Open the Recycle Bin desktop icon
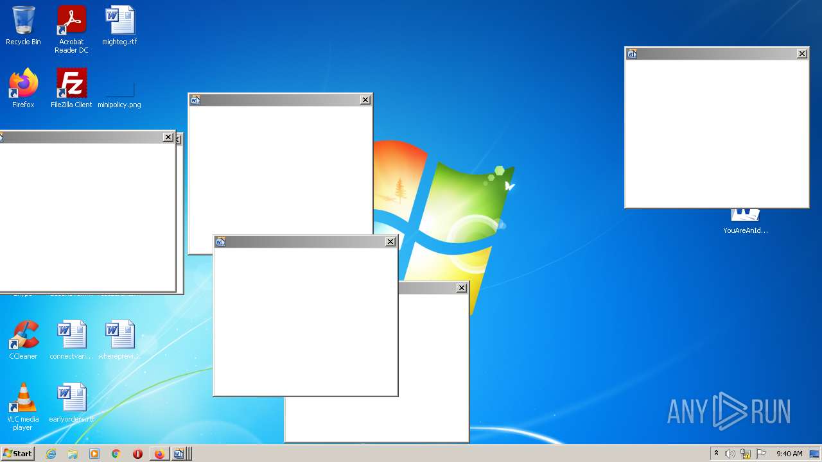The width and height of the screenshot is (822, 462). point(23,26)
